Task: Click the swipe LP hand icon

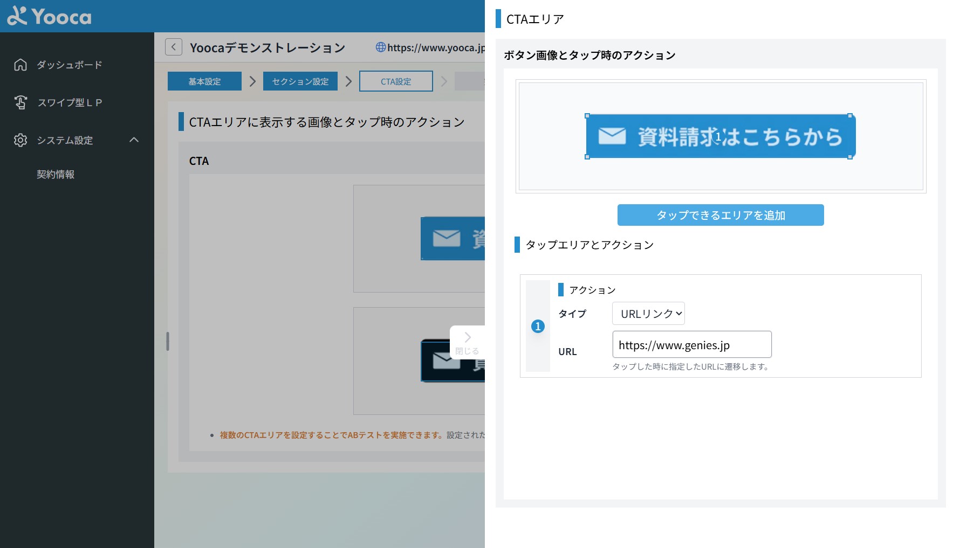Action: (20, 102)
